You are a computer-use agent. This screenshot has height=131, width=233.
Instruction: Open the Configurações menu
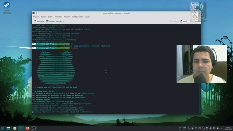[x=78, y=17]
